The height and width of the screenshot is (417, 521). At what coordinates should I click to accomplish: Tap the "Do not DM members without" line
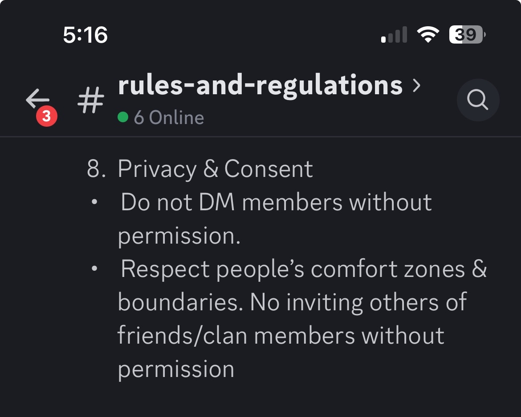[276, 202]
